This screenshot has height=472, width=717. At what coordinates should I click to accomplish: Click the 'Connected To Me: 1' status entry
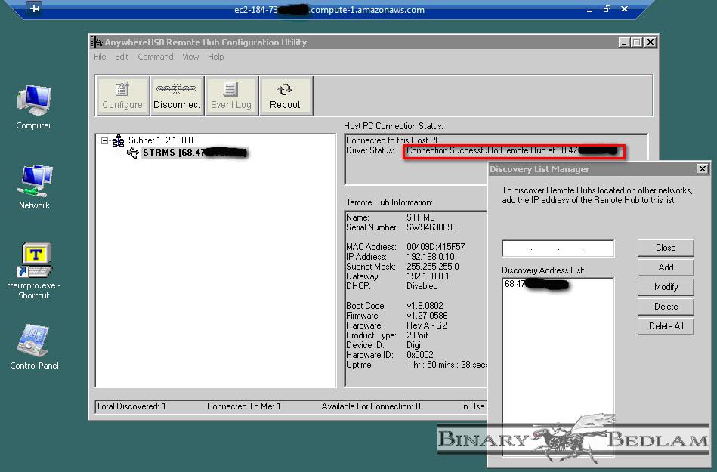244,406
